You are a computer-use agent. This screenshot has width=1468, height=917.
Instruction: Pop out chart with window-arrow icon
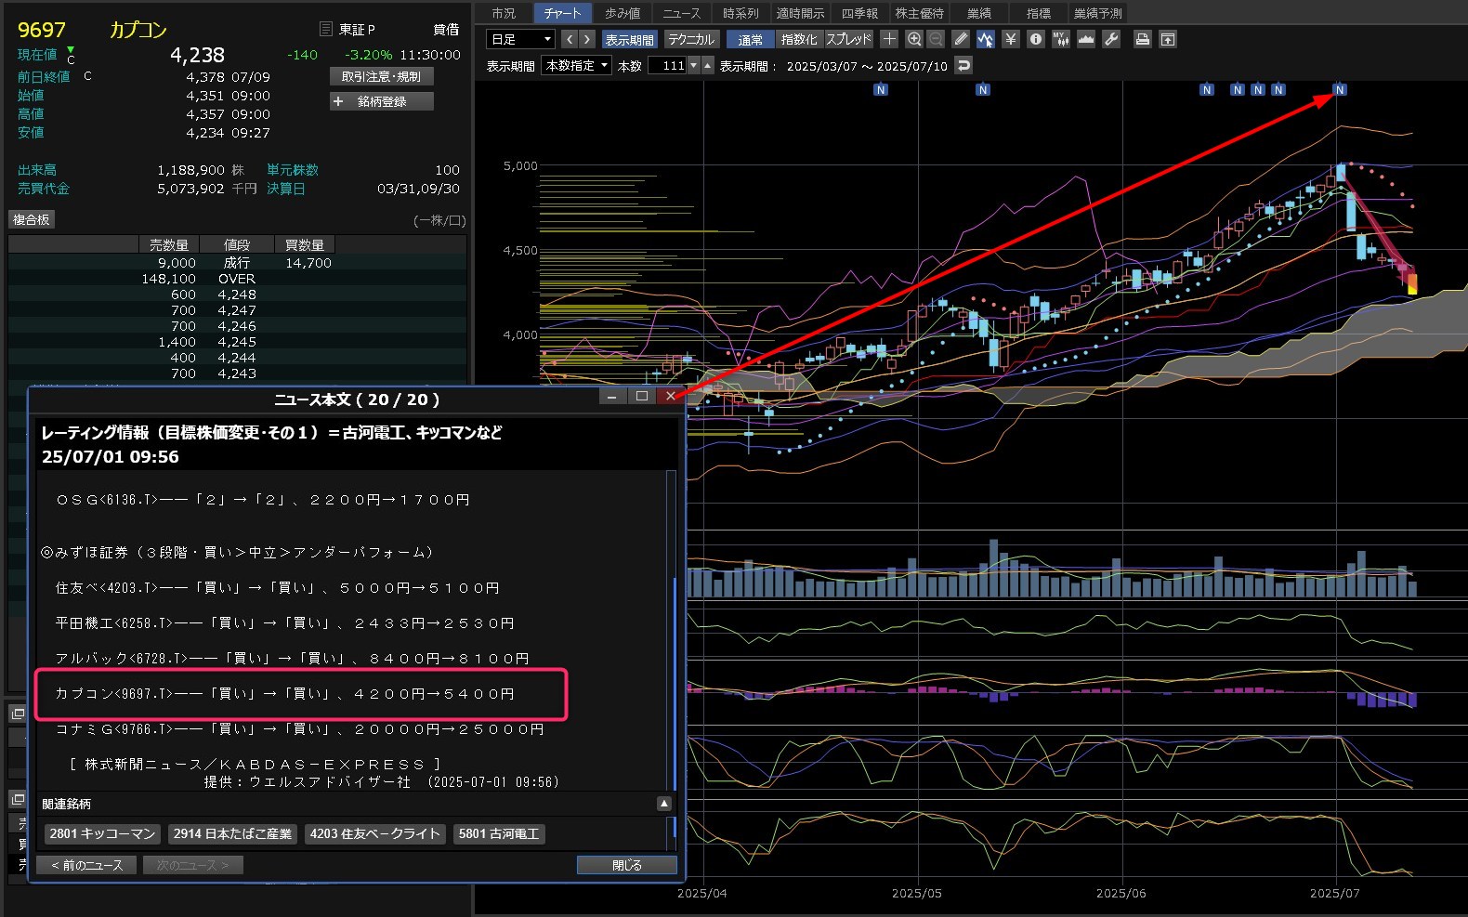[1168, 39]
